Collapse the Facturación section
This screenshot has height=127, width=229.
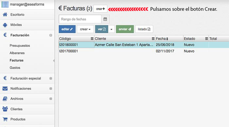point(51,35)
